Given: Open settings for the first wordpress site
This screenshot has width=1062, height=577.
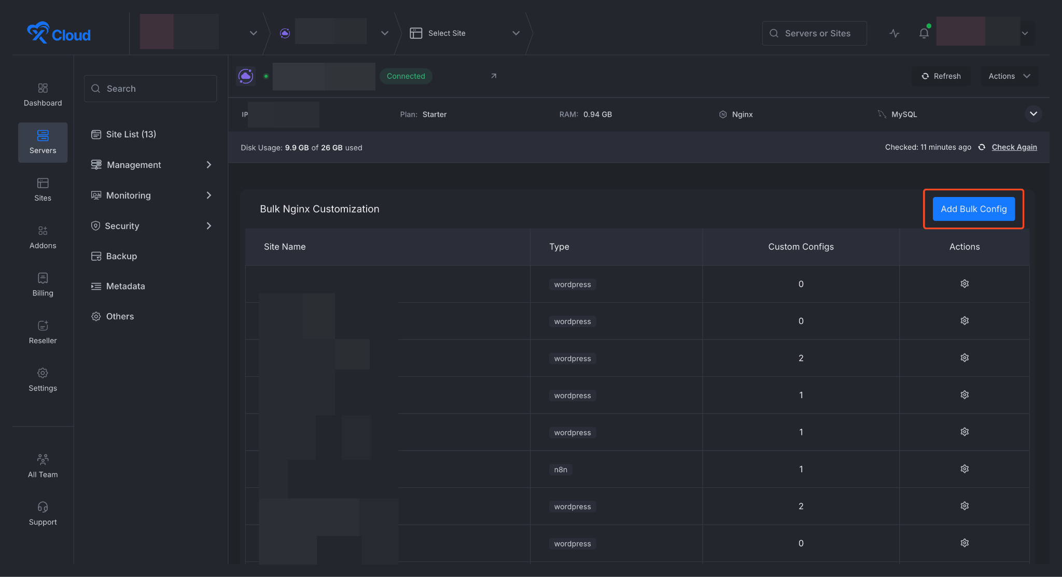Looking at the screenshot, I should [964, 284].
